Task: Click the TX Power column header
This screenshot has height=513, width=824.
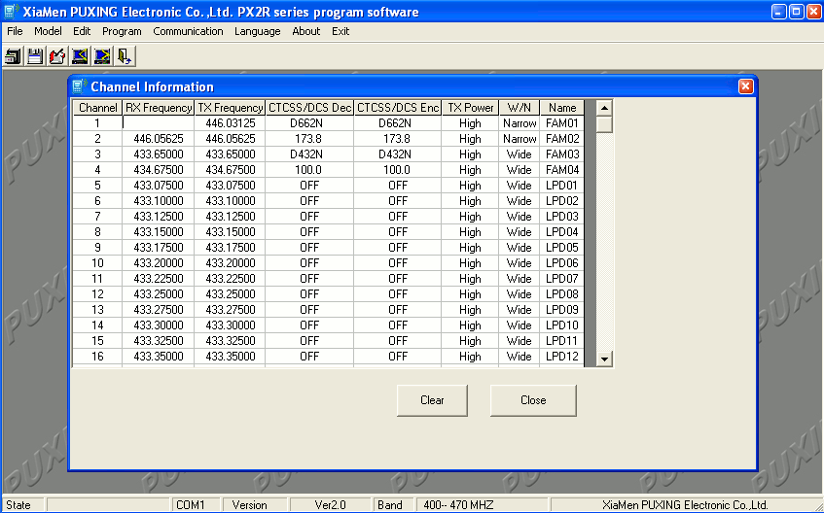Action: pos(470,108)
